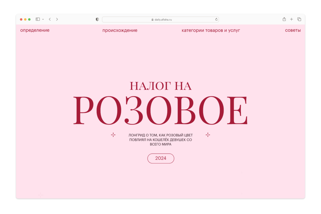Open the sidebar options dropdown arrow
The image size is (321, 214).
[x=43, y=20]
